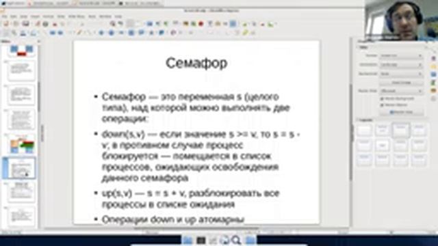Click the Insert Image button in sidebar

401,83
